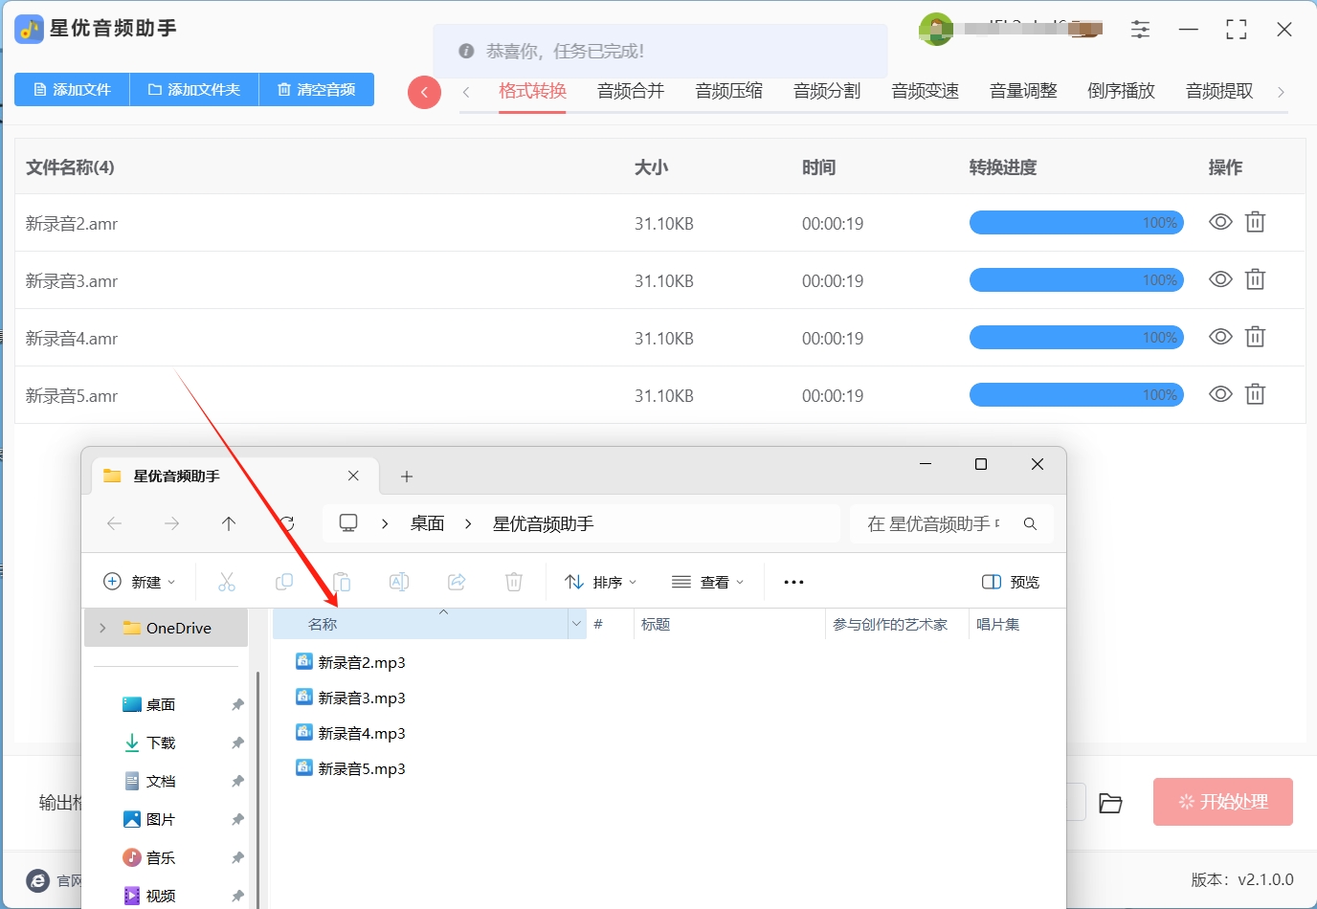
Task: Click the 新录音3.amr progress bar
Action: click(1077, 279)
